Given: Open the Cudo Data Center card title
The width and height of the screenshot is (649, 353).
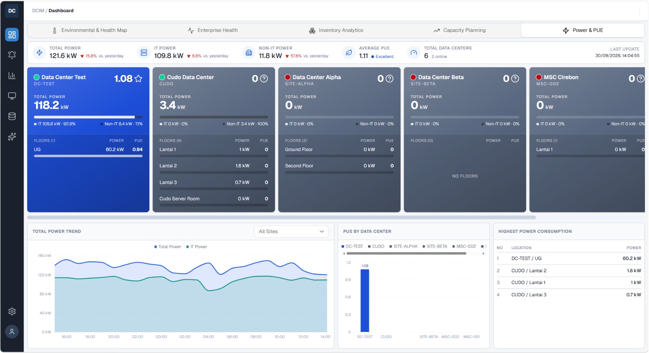Looking at the screenshot, I should (x=190, y=77).
